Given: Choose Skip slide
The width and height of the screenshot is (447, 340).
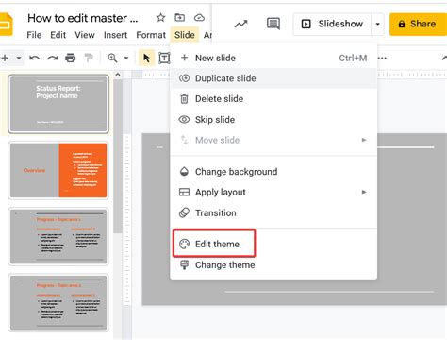Looking at the screenshot, I should (x=273, y=120).
